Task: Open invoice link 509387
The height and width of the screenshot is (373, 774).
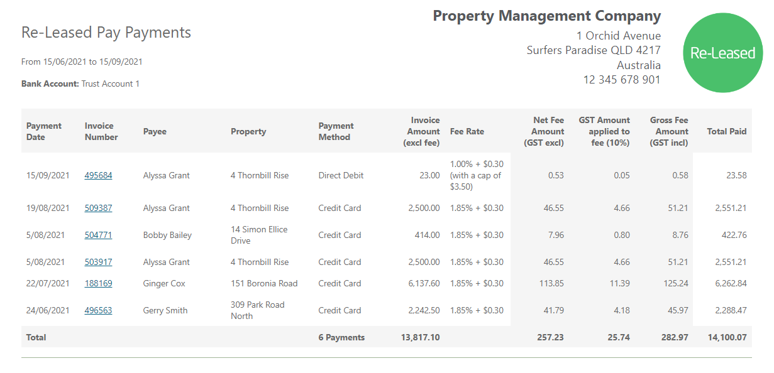Action: click(x=98, y=208)
